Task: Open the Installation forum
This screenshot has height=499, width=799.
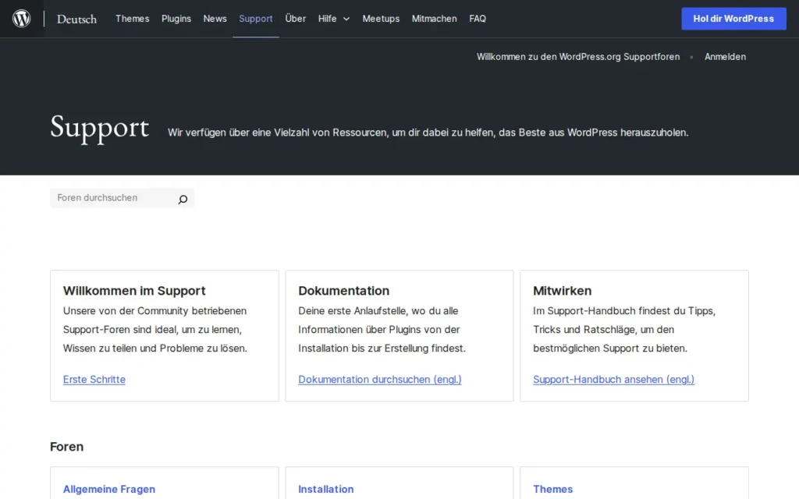Action: tap(325, 489)
